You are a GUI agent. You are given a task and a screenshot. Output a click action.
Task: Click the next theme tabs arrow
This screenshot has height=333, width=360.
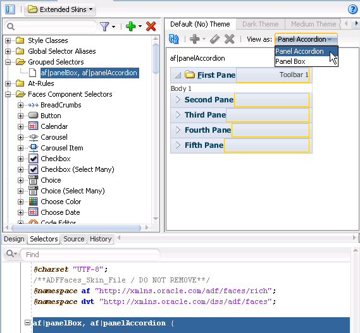[x=356, y=23]
